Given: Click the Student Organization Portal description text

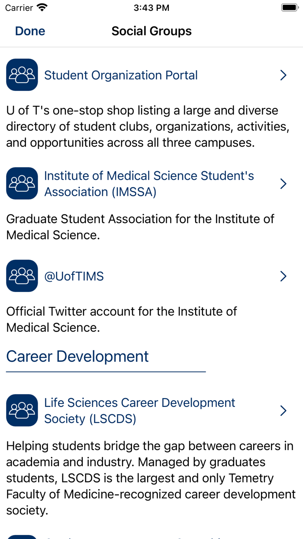Looking at the screenshot, I should click(x=147, y=127).
